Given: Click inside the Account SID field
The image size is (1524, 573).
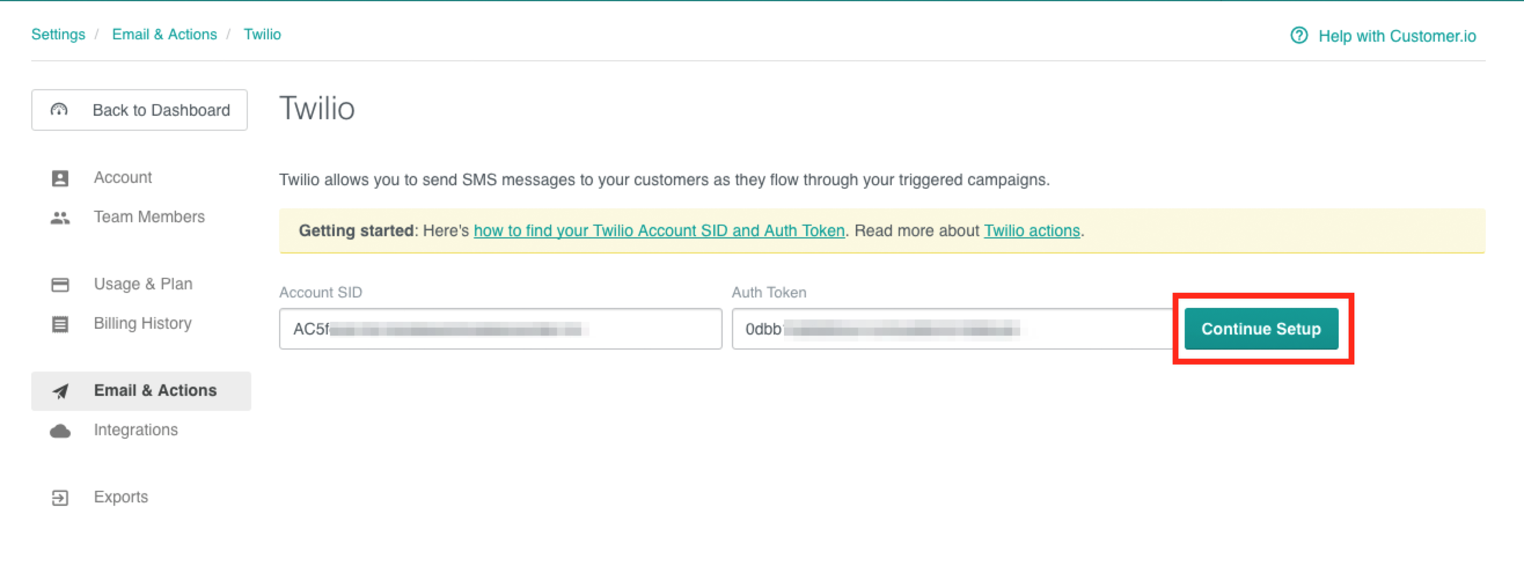Looking at the screenshot, I should pos(500,329).
